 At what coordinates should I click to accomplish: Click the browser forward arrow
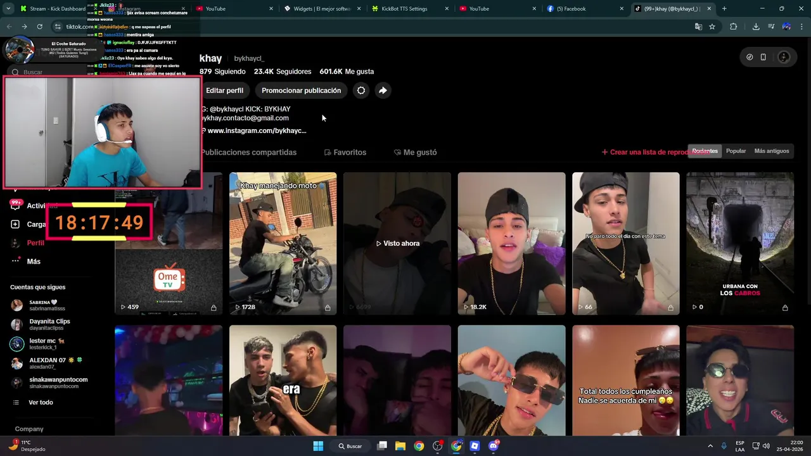[24, 27]
